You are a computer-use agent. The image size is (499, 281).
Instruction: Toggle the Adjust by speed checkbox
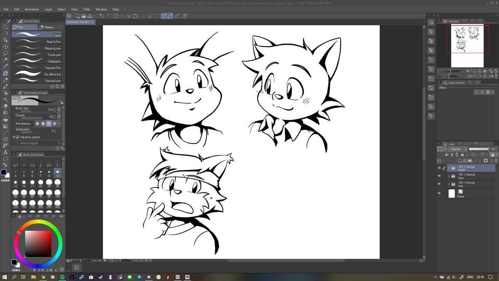point(17,137)
